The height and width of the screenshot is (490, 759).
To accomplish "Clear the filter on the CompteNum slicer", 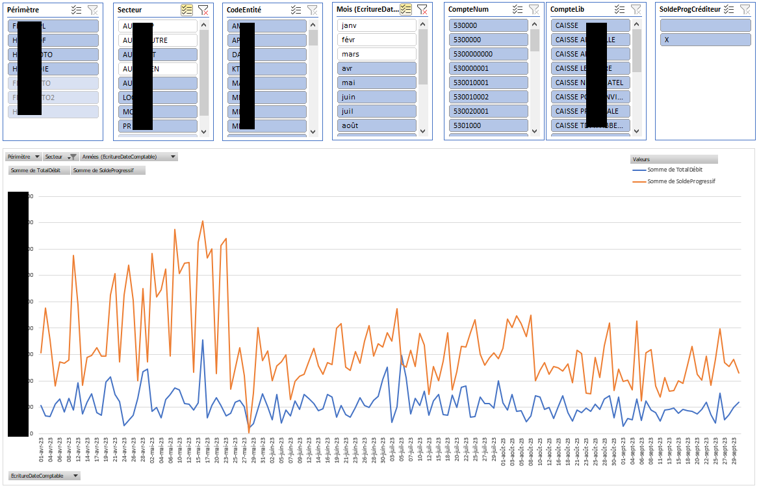I will click(534, 9).
